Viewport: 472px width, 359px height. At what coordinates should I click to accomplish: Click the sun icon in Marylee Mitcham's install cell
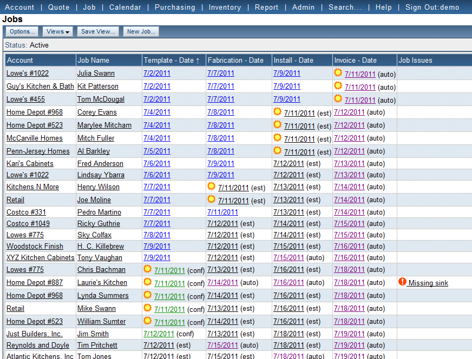coord(277,124)
